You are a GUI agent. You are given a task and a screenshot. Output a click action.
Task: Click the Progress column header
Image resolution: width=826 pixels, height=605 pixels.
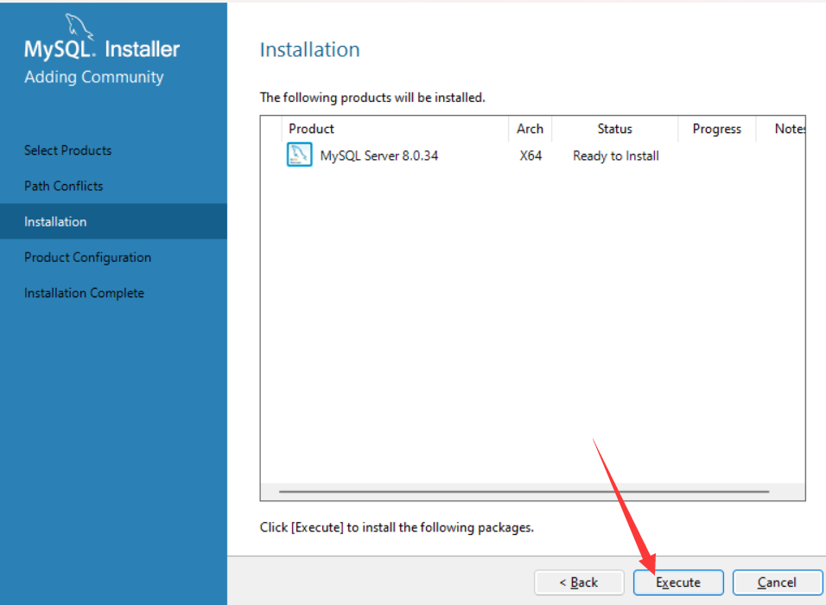click(717, 129)
